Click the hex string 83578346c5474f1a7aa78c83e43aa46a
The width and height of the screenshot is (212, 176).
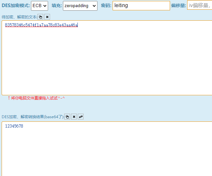click(x=41, y=25)
